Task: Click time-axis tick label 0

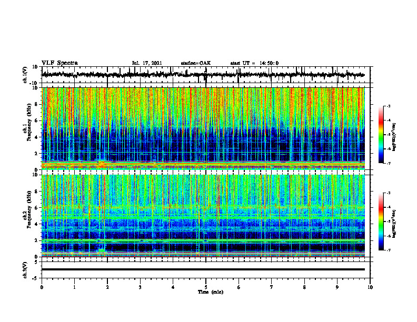Action: pos(42,287)
